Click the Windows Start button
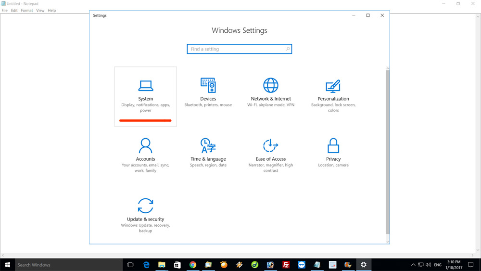This screenshot has width=481, height=271. click(x=7, y=265)
